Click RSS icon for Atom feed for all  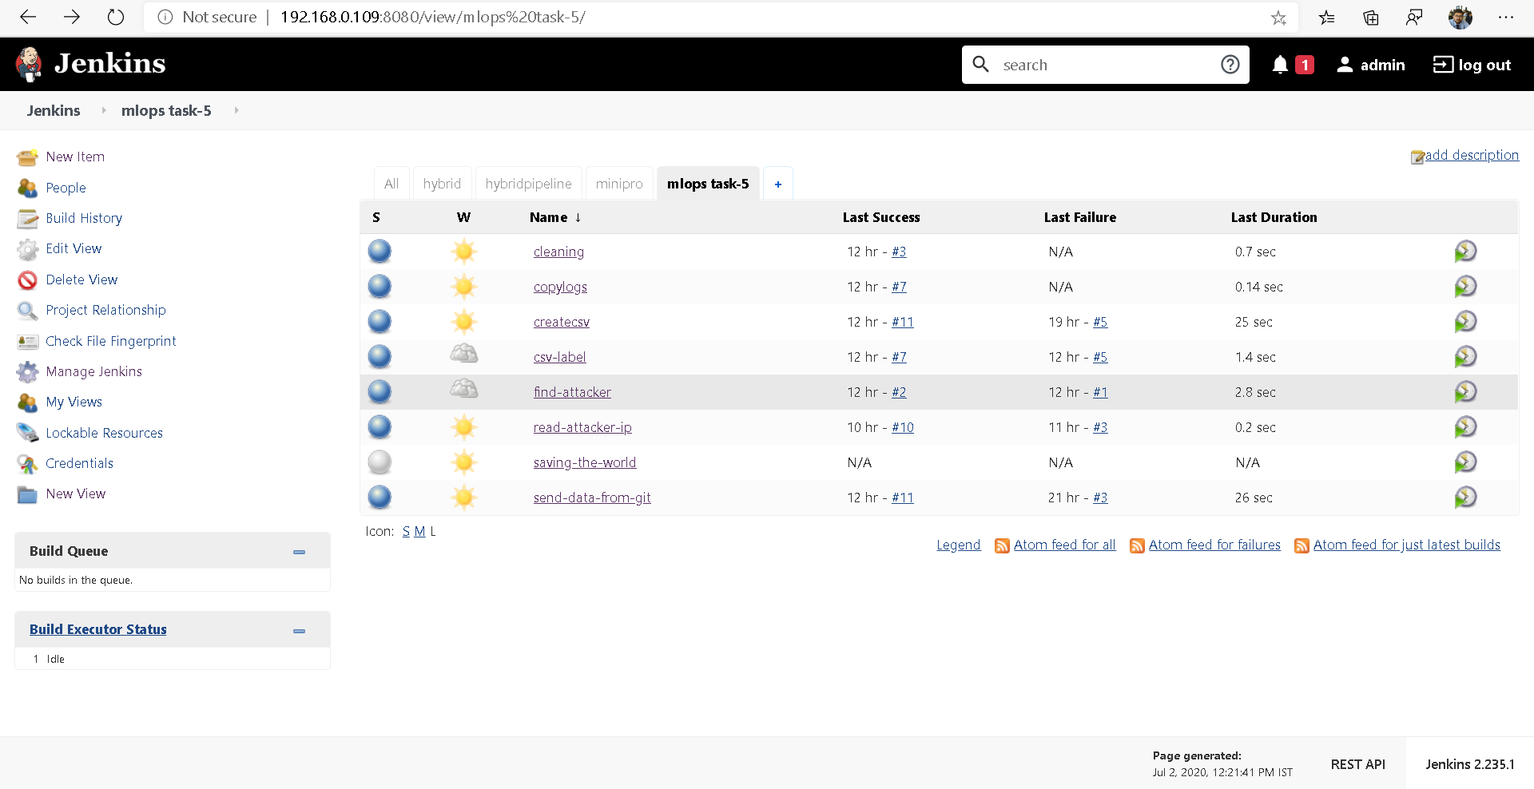tap(1002, 545)
